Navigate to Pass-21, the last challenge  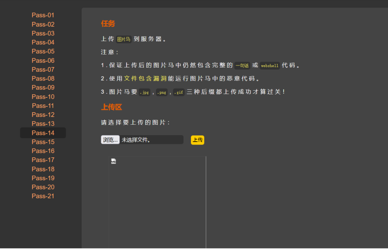click(x=43, y=196)
